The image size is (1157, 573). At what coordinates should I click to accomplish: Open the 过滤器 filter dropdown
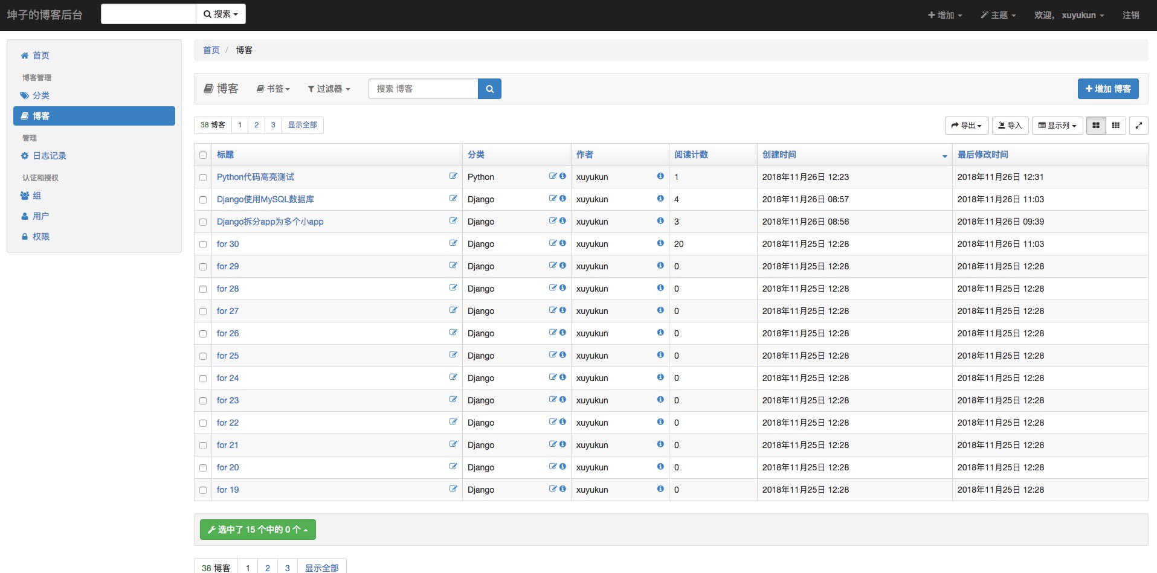329,89
